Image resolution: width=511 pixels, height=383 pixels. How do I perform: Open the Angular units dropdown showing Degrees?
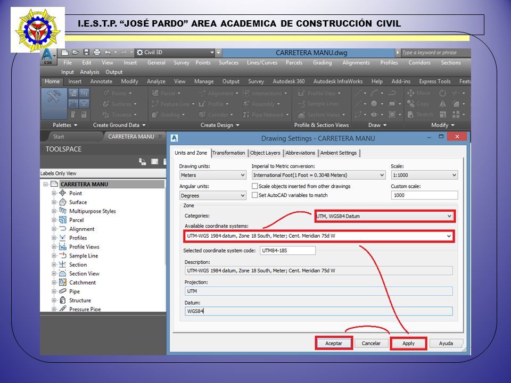click(213, 196)
